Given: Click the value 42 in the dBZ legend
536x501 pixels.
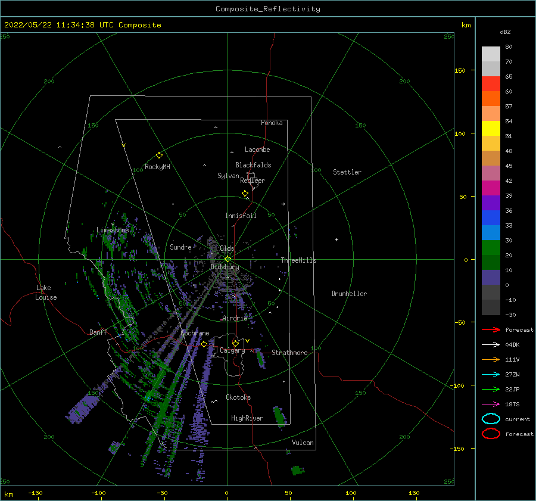Looking at the screenshot, I should point(509,181).
